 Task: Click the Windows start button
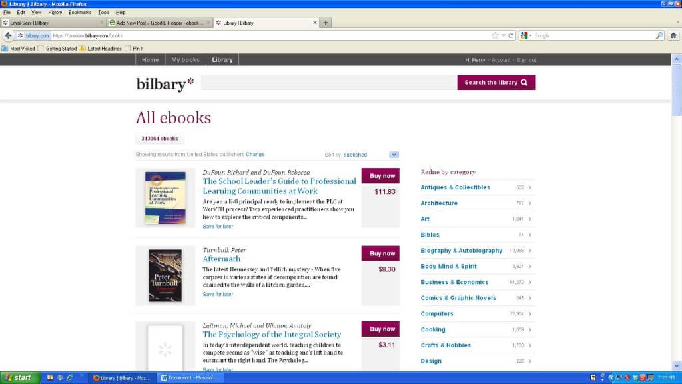click(20, 378)
